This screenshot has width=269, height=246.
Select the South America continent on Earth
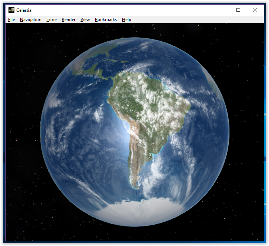coord(148,107)
